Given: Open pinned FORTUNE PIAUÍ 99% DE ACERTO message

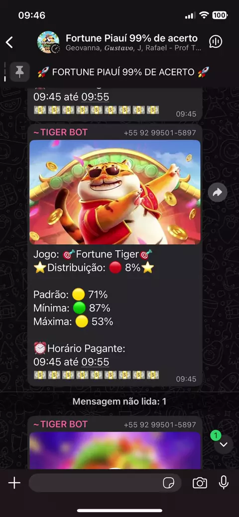Looking at the screenshot, I should tap(124, 72).
